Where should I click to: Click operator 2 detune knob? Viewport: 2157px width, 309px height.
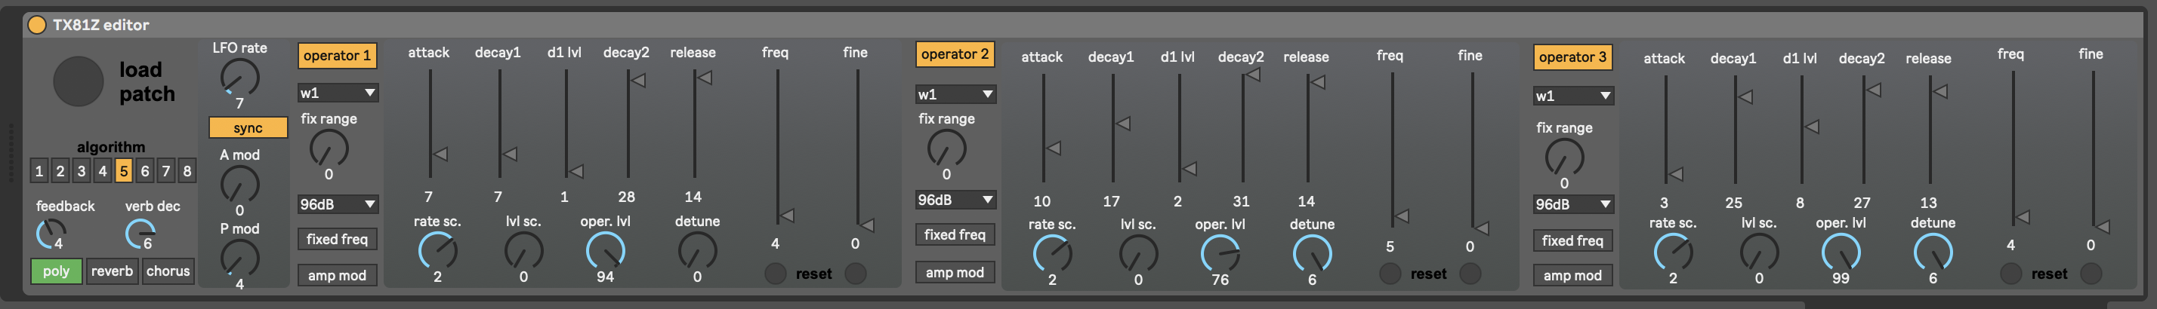[1311, 254]
